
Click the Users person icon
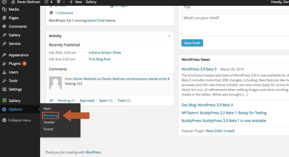(4, 72)
